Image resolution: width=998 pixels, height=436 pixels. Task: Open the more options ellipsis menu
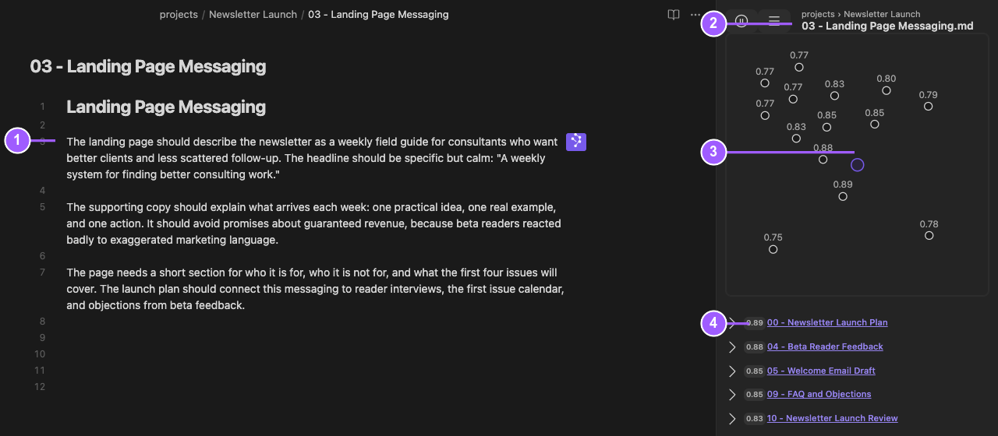pos(695,15)
